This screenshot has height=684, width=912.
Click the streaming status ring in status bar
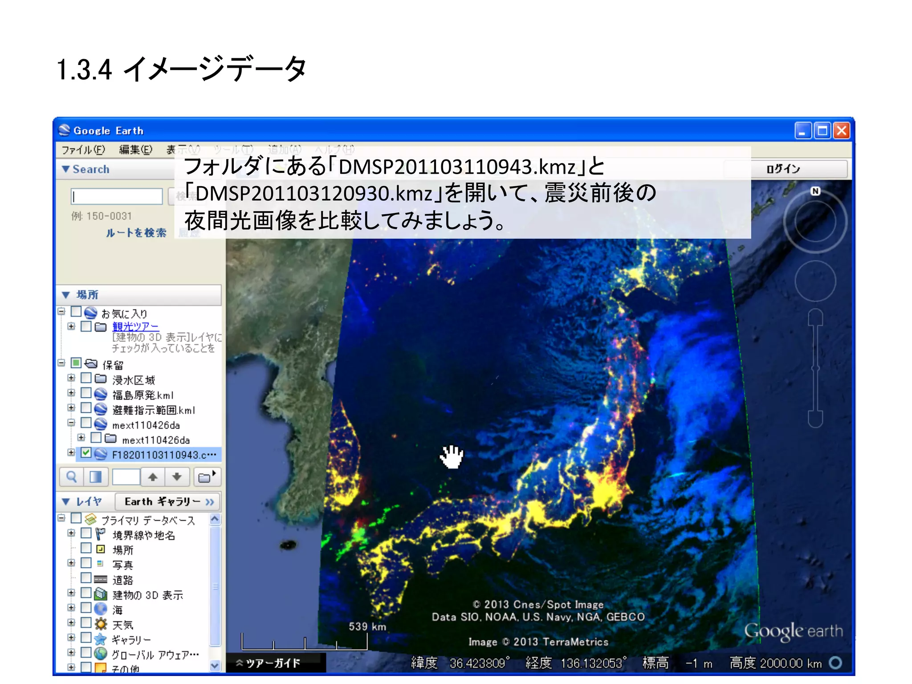point(835,663)
